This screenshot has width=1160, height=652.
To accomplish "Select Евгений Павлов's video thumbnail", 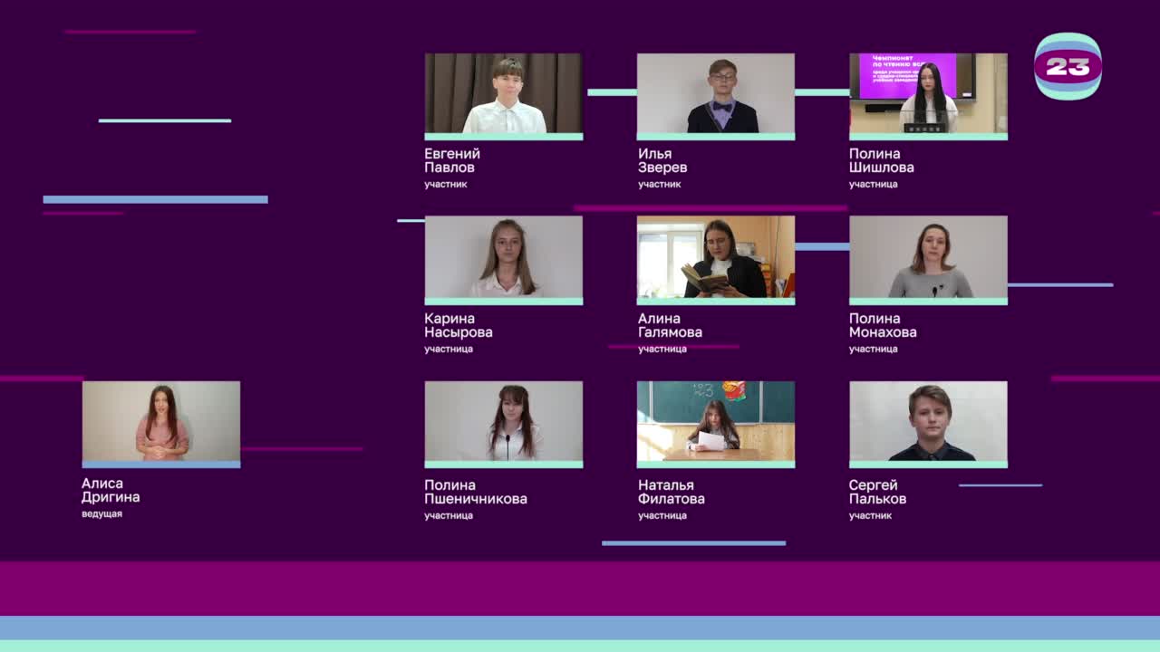I will click(x=504, y=94).
